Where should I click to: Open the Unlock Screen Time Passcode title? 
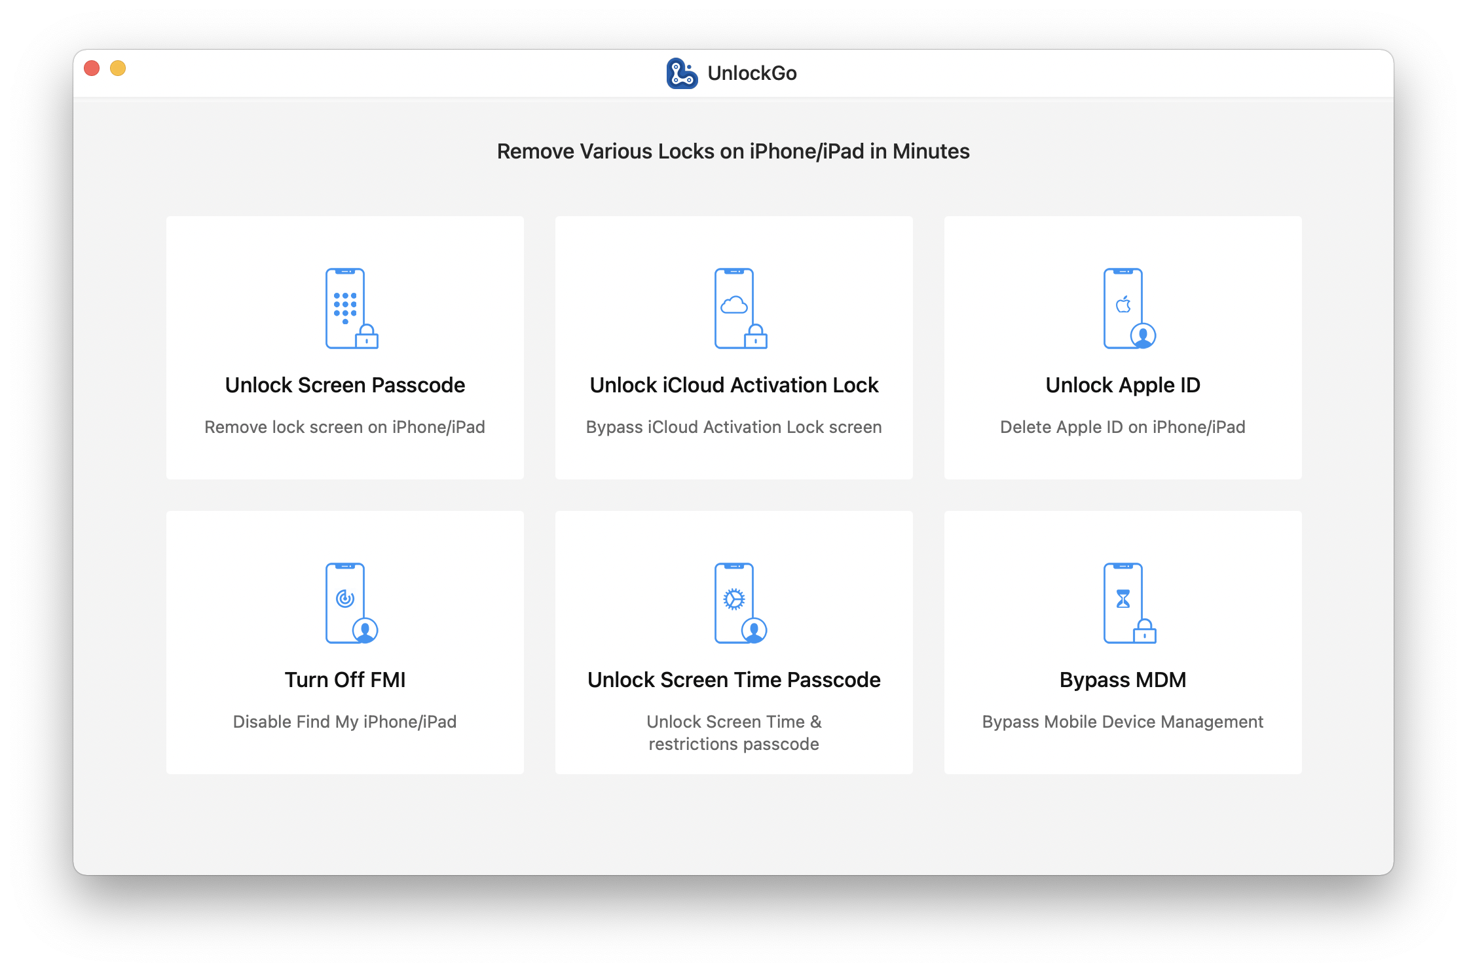coord(734,680)
